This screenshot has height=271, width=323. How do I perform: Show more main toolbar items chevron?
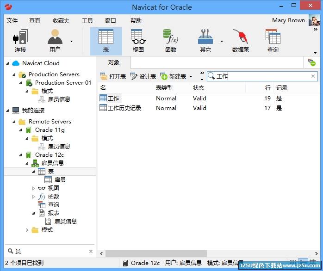click(316, 30)
